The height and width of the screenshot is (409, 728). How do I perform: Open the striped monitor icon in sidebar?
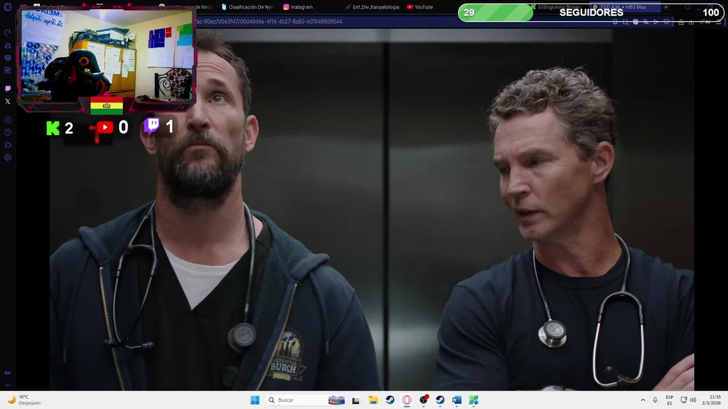click(7, 58)
